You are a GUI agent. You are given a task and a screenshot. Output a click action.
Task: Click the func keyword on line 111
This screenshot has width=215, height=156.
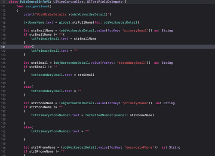20,6
